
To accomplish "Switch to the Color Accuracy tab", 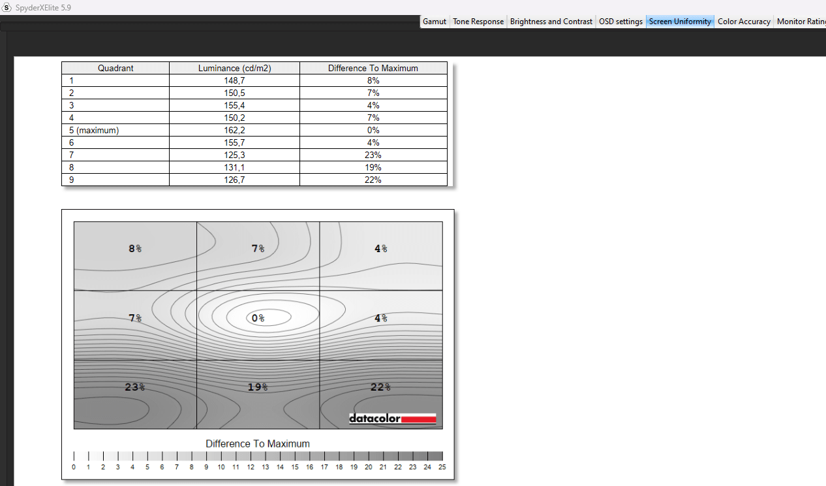I will point(744,22).
